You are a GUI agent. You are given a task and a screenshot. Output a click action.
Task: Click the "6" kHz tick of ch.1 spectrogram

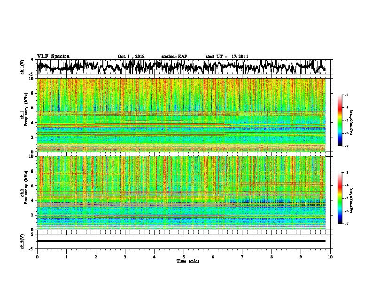33,108
